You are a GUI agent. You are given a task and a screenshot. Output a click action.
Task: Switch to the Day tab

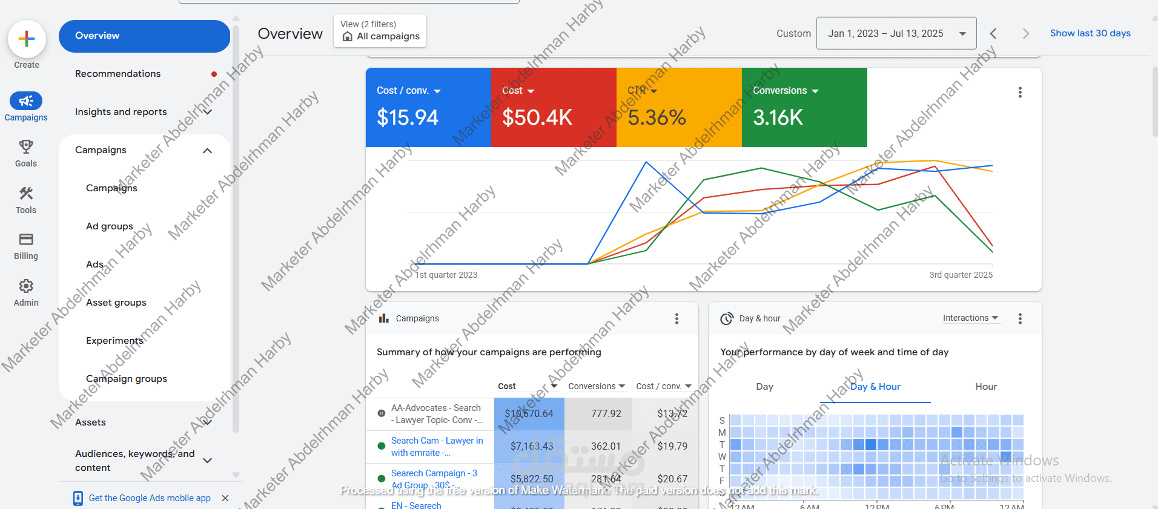764,387
